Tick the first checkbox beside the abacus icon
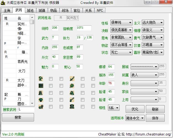Image resolution: width=173 pixels, height=138 pixels. click(51, 86)
